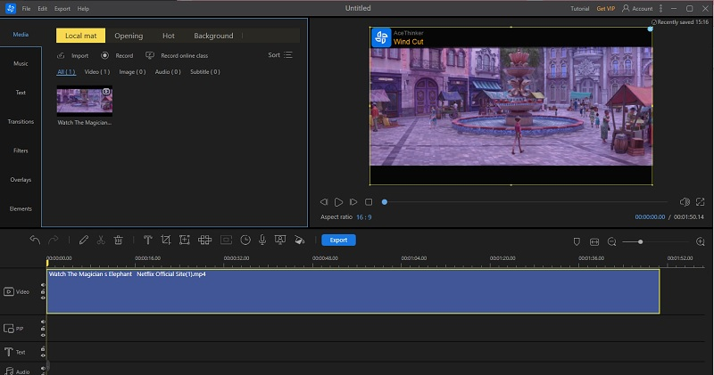714x375 pixels.
Task: Filter media by Video ( 1 )
Action: (x=97, y=72)
